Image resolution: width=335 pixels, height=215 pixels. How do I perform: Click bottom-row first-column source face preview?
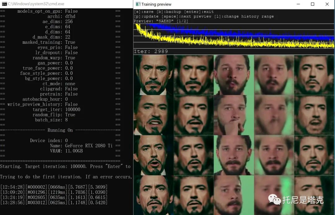[154, 195]
